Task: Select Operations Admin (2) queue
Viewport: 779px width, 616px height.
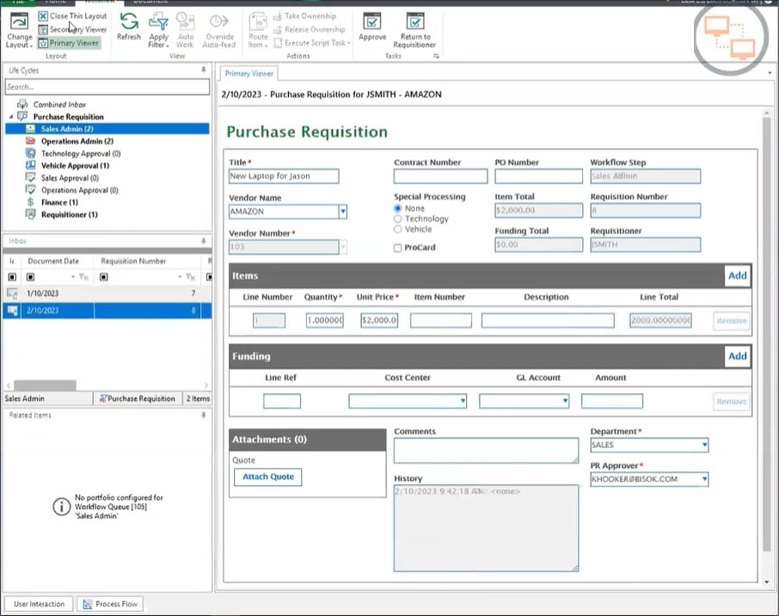Action: (77, 141)
